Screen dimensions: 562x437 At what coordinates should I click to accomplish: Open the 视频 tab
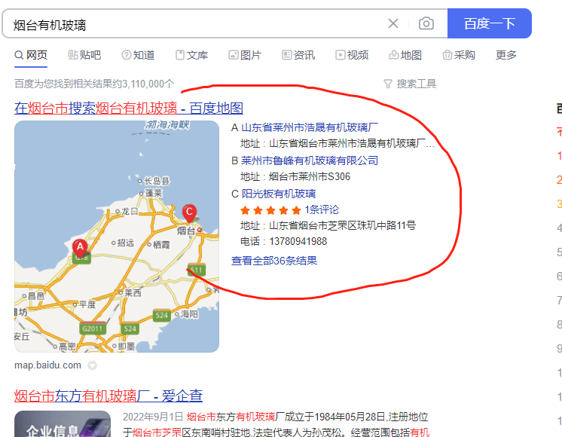click(352, 55)
